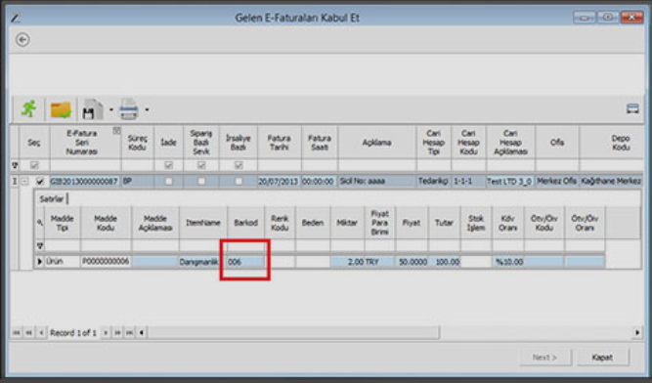The width and height of the screenshot is (652, 383).
Task: Click the horizontal scrollbar thumb
Action: (x=293, y=333)
